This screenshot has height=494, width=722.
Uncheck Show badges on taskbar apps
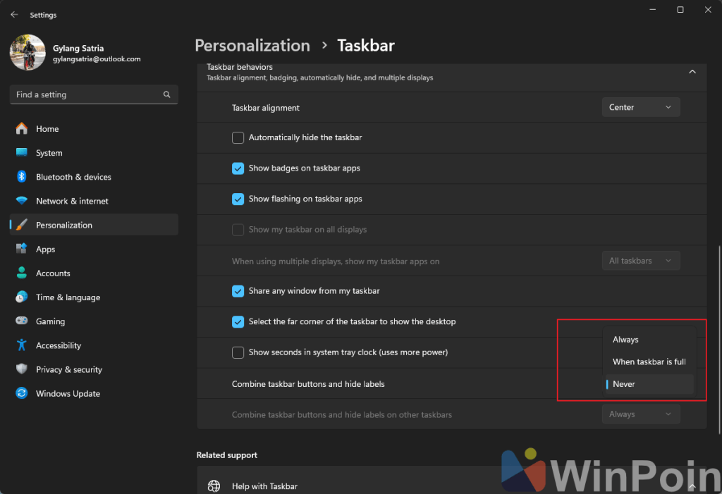[x=238, y=168]
